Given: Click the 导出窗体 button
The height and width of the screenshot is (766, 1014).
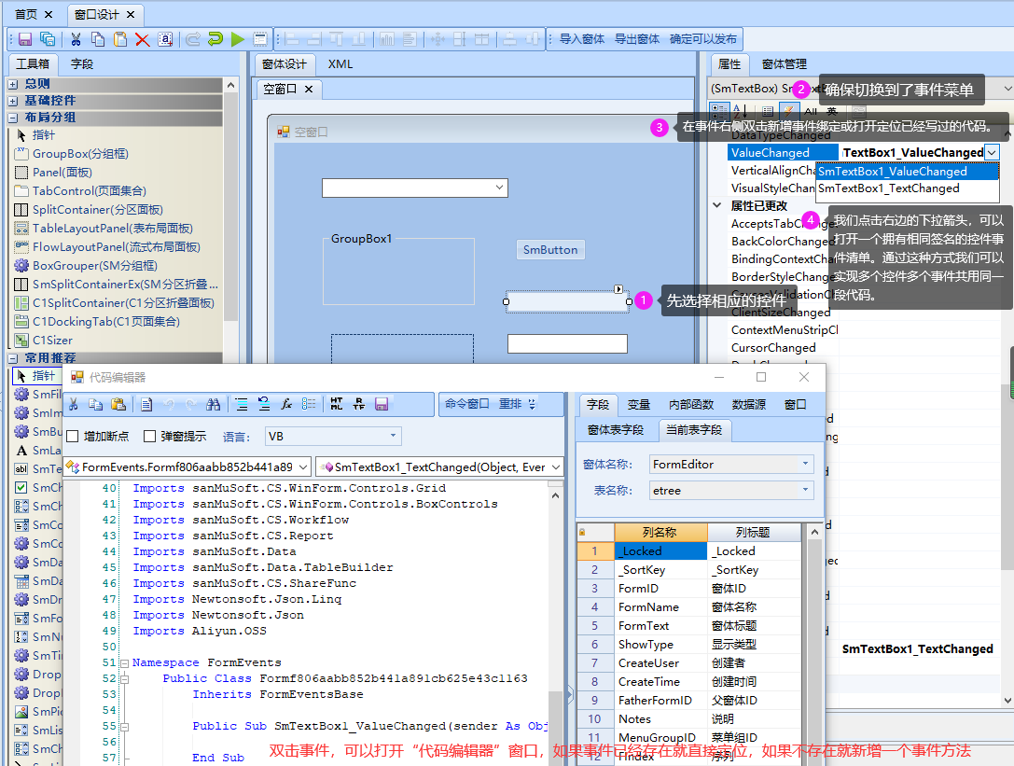Looking at the screenshot, I should [637, 39].
